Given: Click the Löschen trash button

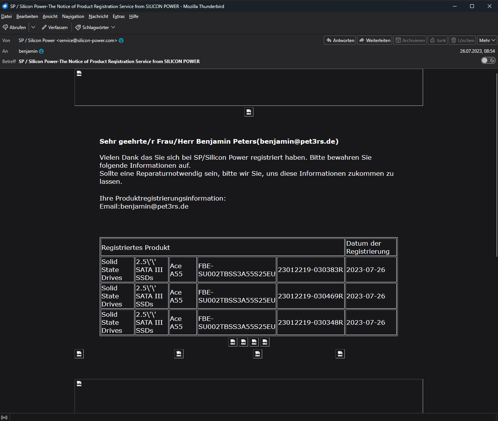Looking at the screenshot, I should point(462,40).
